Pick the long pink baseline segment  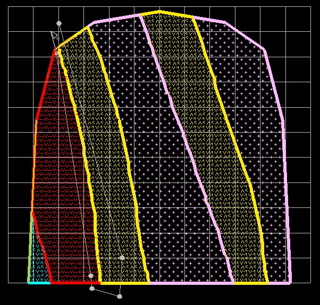pyautogui.click(x=191, y=283)
